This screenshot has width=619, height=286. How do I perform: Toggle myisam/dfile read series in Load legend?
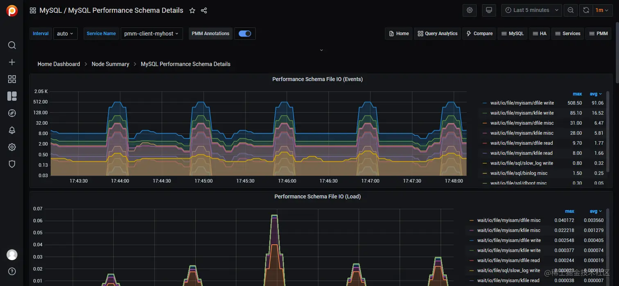pos(508,260)
